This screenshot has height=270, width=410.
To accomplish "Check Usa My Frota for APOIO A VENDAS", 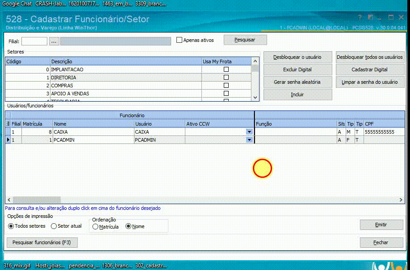I will click(x=226, y=94).
